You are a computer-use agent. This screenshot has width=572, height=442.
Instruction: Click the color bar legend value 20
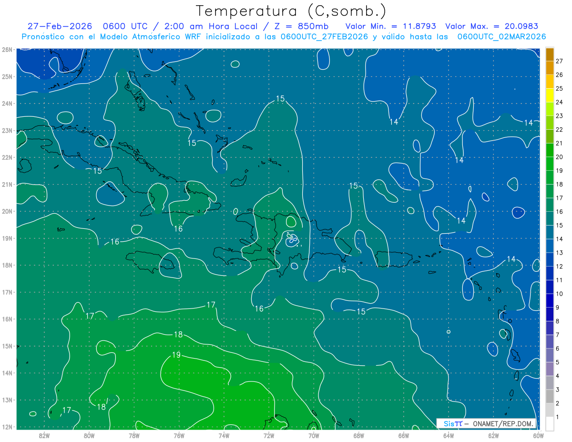click(560, 157)
